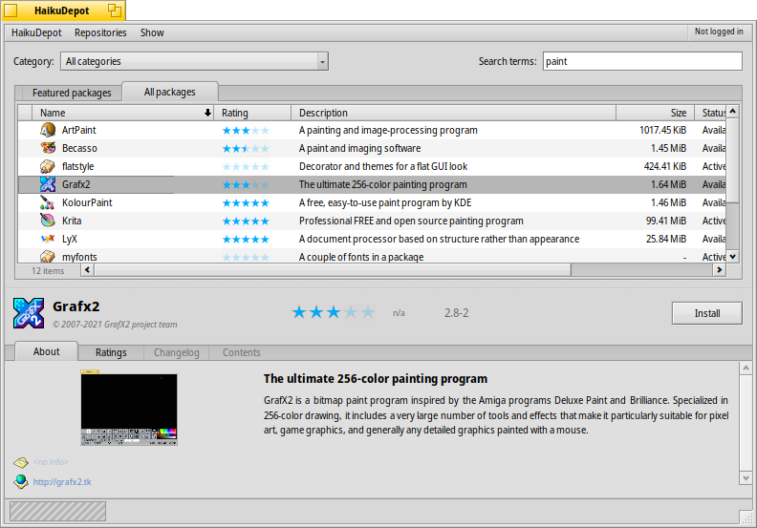Click the progress bar at bottom left
The height and width of the screenshot is (528, 757).
pyautogui.click(x=57, y=511)
